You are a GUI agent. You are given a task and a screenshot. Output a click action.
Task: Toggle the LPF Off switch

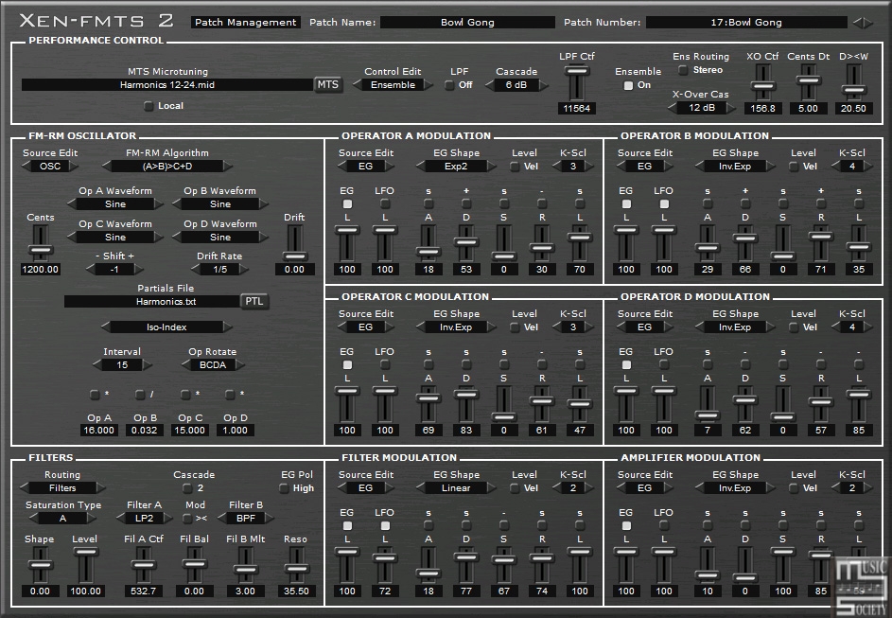[449, 85]
